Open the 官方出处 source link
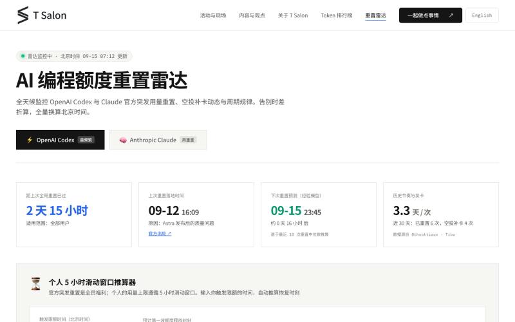 (160, 234)
